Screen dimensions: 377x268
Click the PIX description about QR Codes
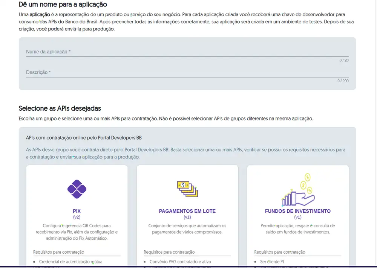(77, 232)
